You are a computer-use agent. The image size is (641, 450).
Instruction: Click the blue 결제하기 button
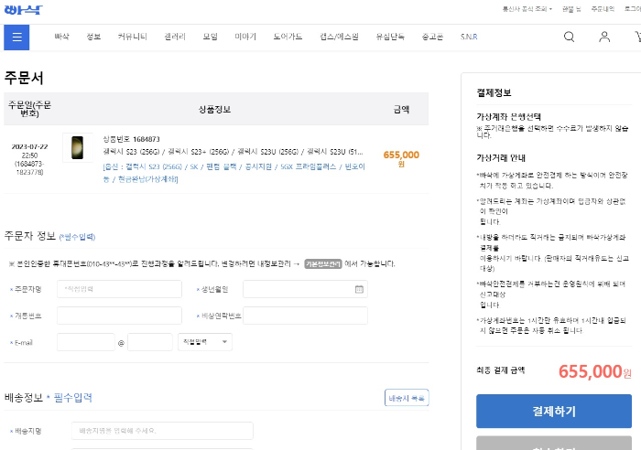click(x=553, y=412)
